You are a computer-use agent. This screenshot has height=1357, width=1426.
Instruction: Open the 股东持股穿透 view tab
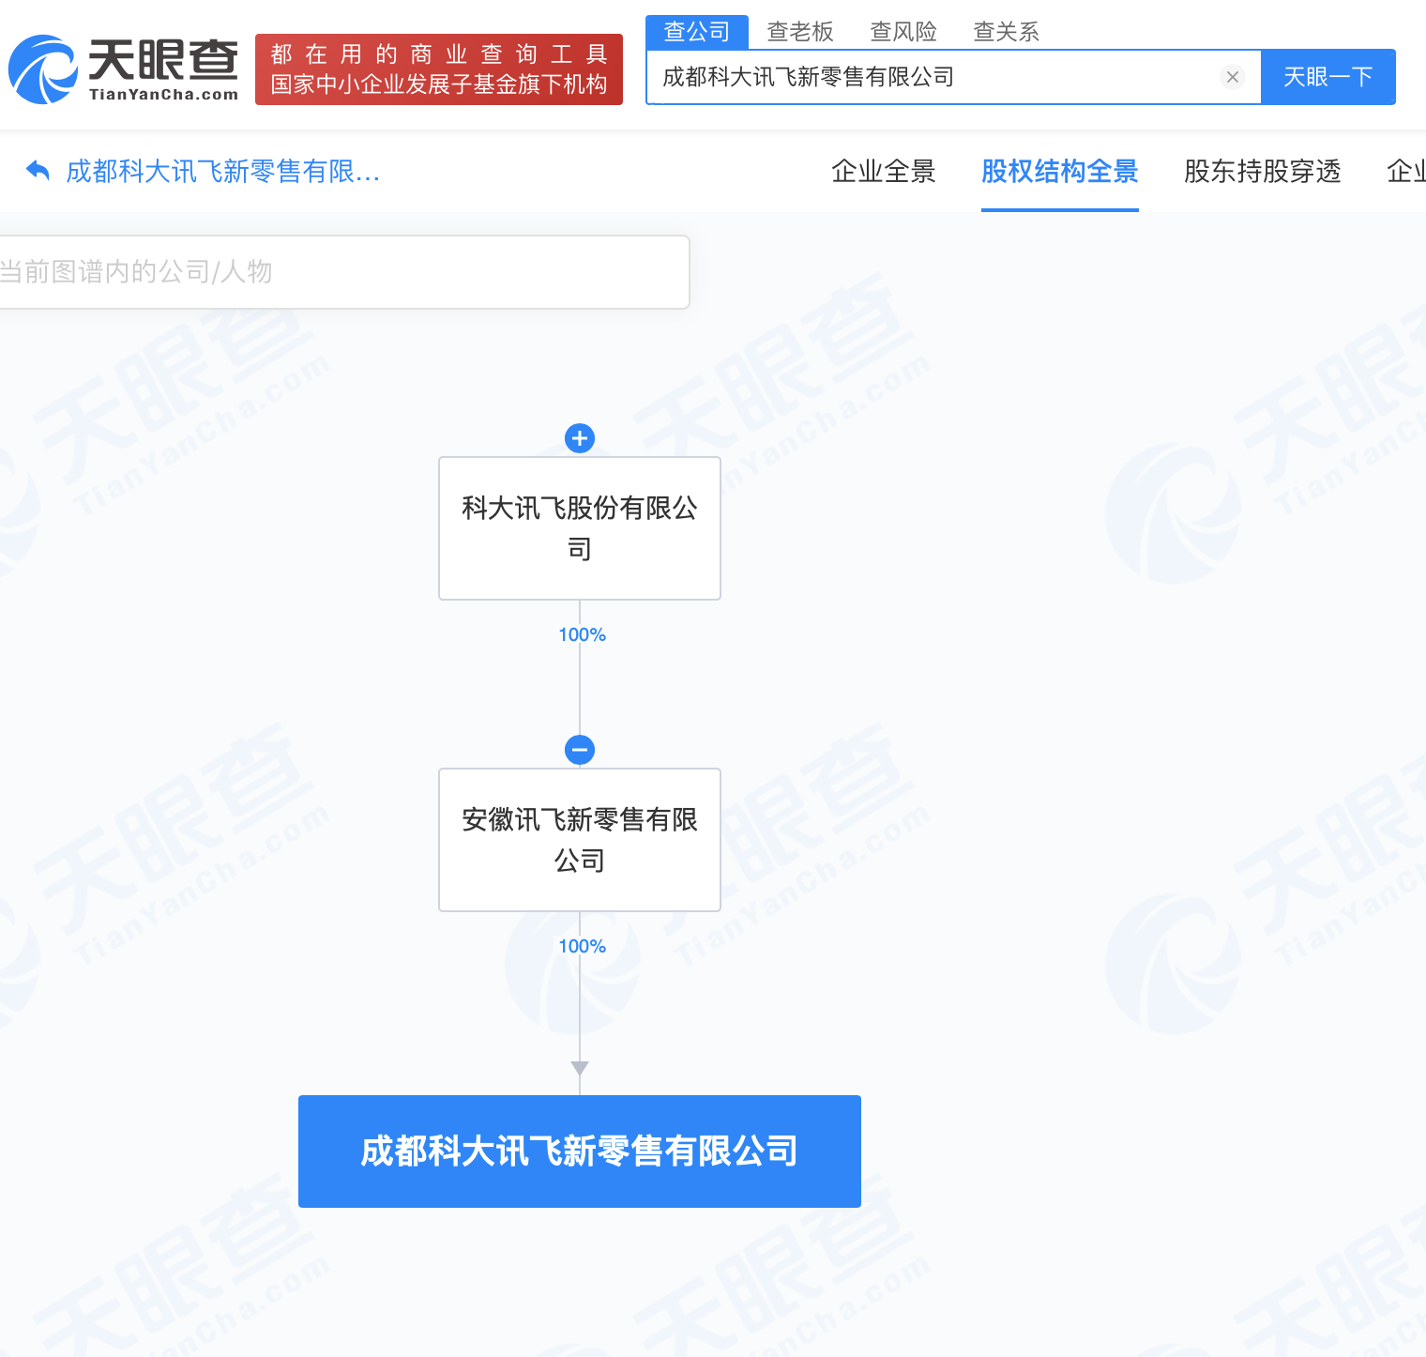point(1263,172)
